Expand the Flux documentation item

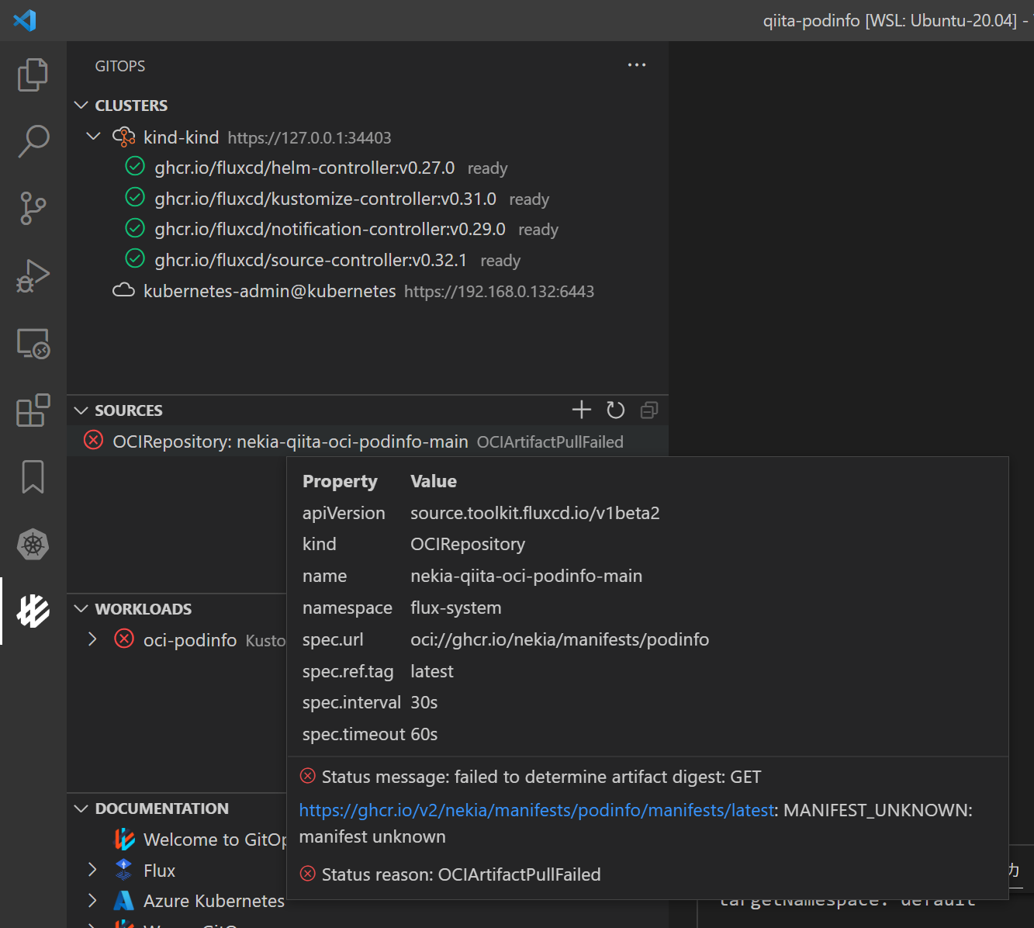(x=93, y=870)
